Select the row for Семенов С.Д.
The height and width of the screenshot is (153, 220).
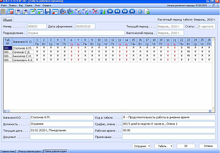pyautogui.click(x=108, y=52)
